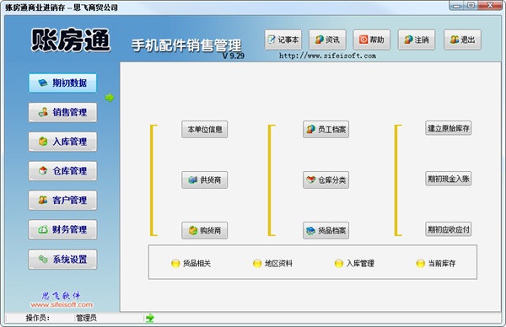This screenshot has height=327, width=506.
Task: Click the 货品相关 label
Action: pyautogui.click(x=196, y=264)
